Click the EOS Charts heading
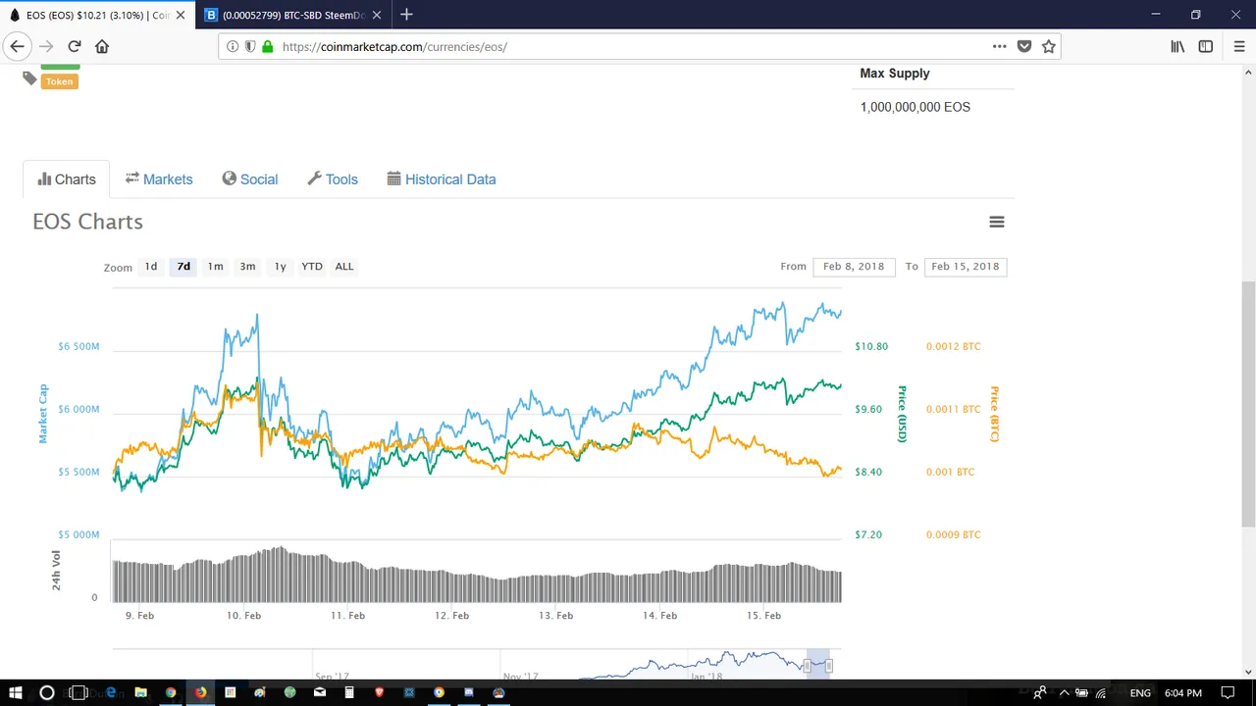 coord(87,222)
